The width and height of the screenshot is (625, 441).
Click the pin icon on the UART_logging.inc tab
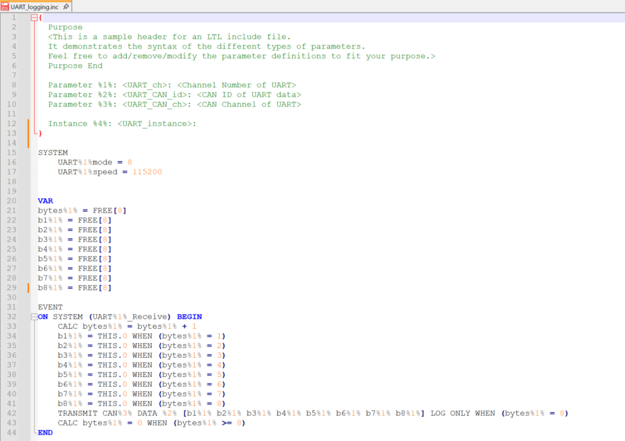(66, 6)
